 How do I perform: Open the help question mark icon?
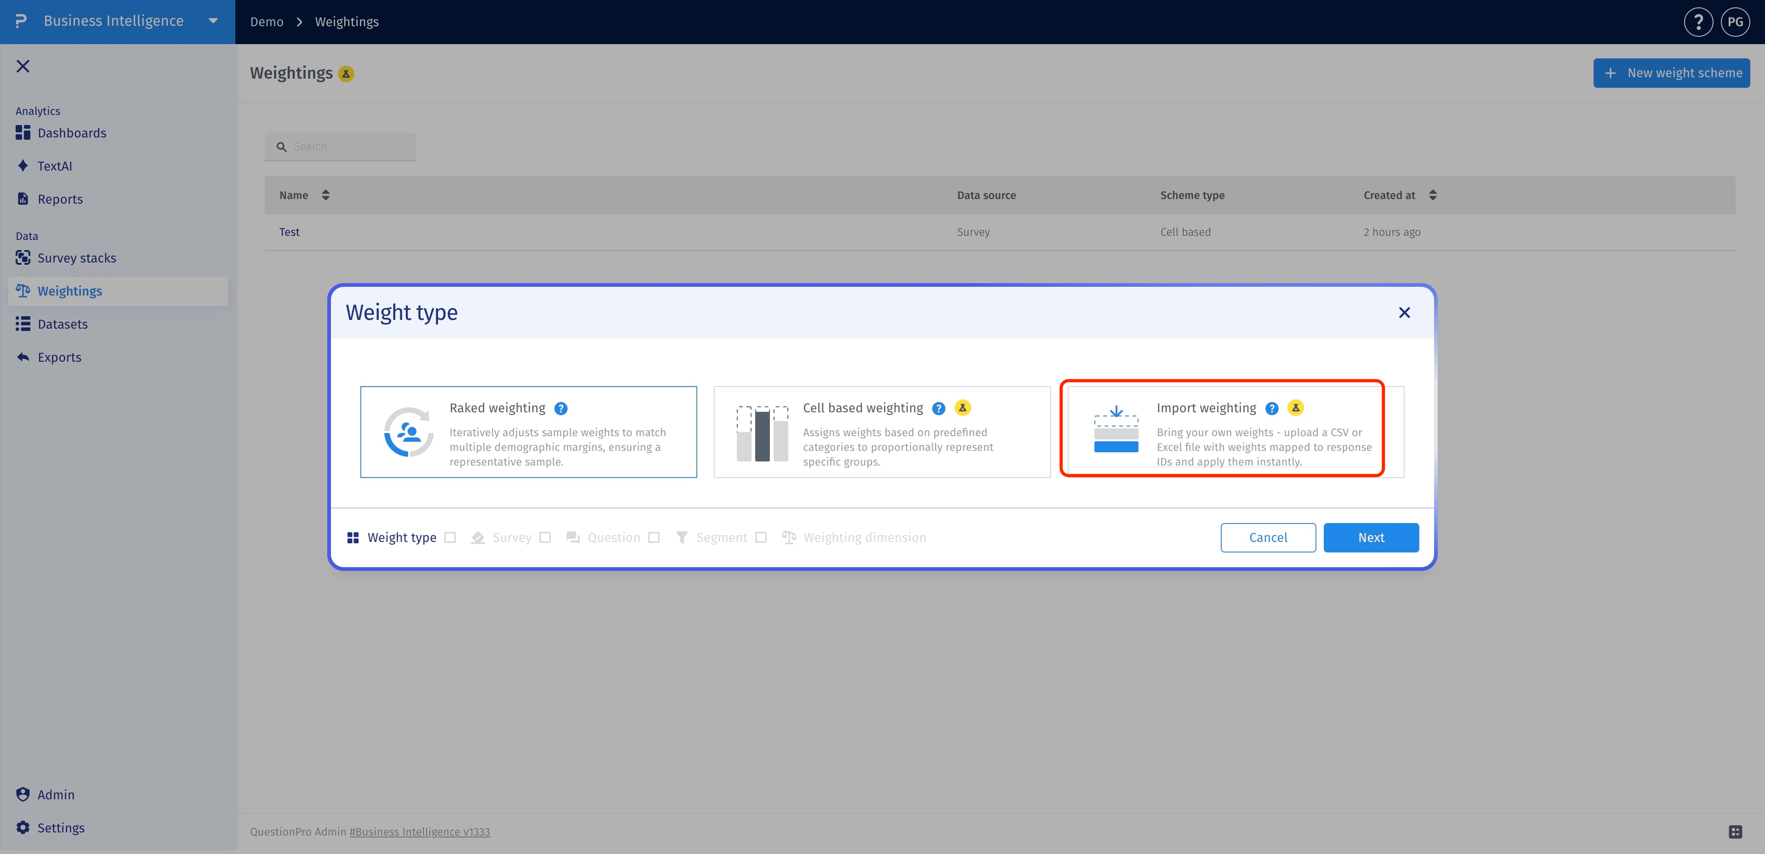click(1698, 22)
